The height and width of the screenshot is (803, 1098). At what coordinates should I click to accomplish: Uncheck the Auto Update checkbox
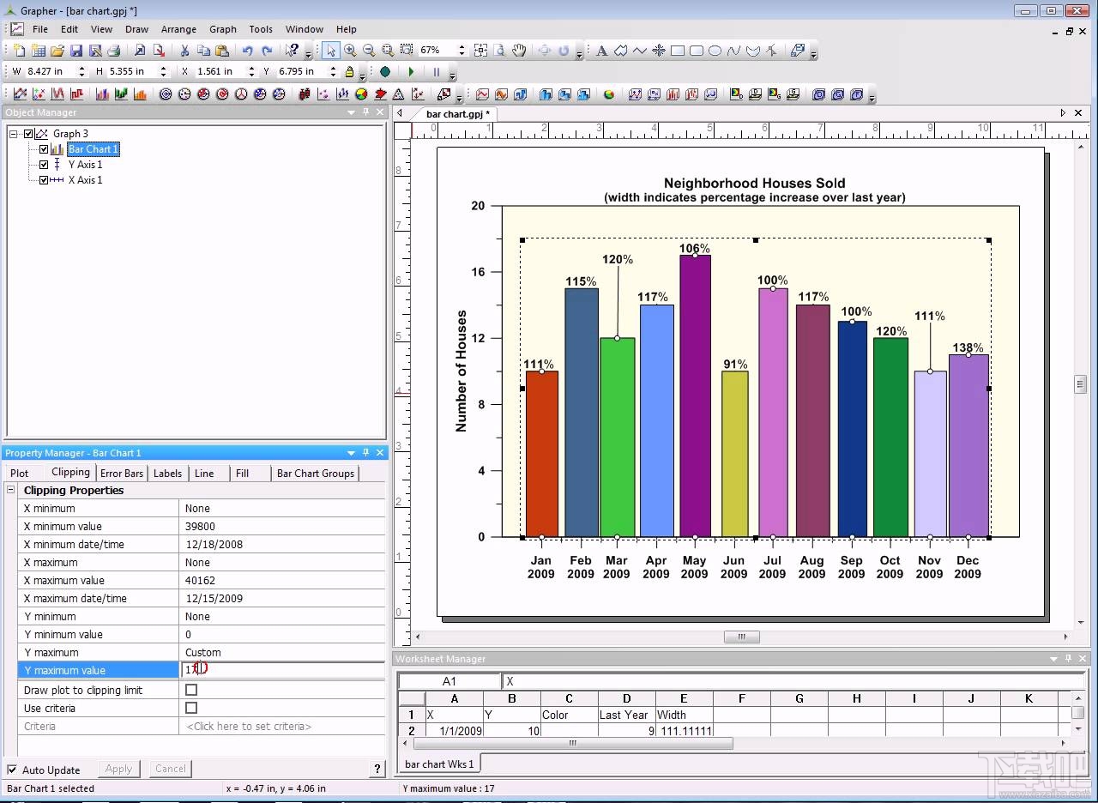click(x=12, y=770)
